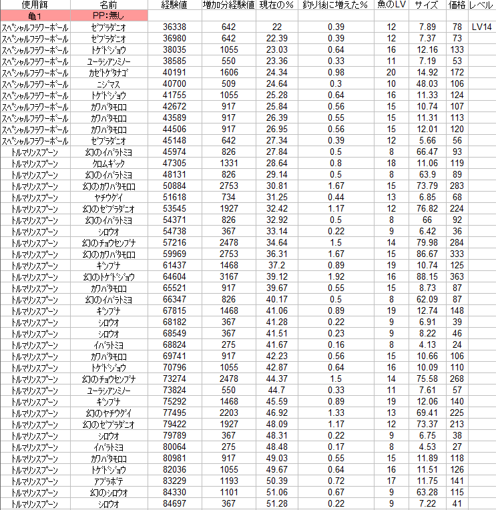Click the pink PP:無し cell
This screenshot has width=496, height=510.
click(109, 15)
